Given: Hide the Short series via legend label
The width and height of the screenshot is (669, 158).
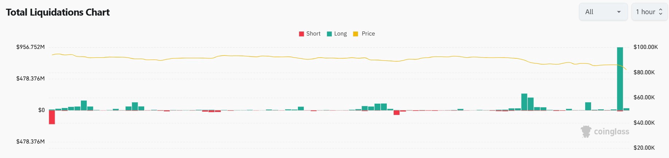Looking at the screenshot, I should (313, 34).
